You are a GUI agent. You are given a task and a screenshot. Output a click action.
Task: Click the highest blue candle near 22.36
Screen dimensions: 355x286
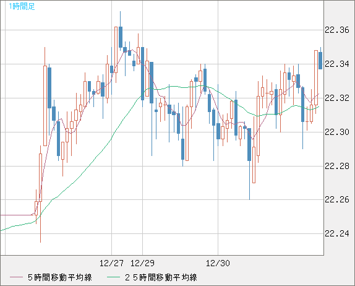pyautogui.click(x=121, y=37)
